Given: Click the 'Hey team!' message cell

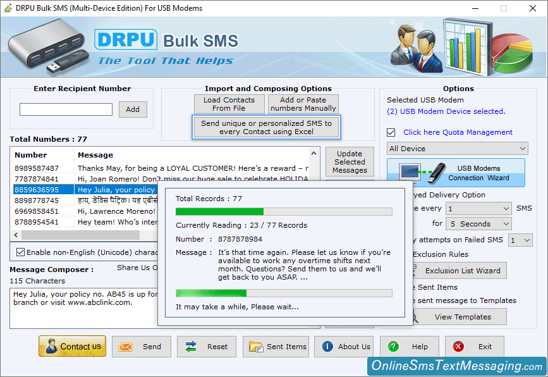Looking at the screenshot, I should point(118,222).
